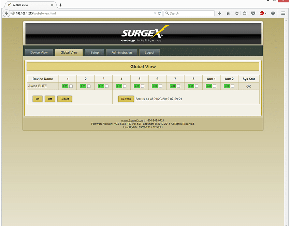290x226 pixels.
Task: Switch to the Device View tab
Action: click(x=39, y=52)
